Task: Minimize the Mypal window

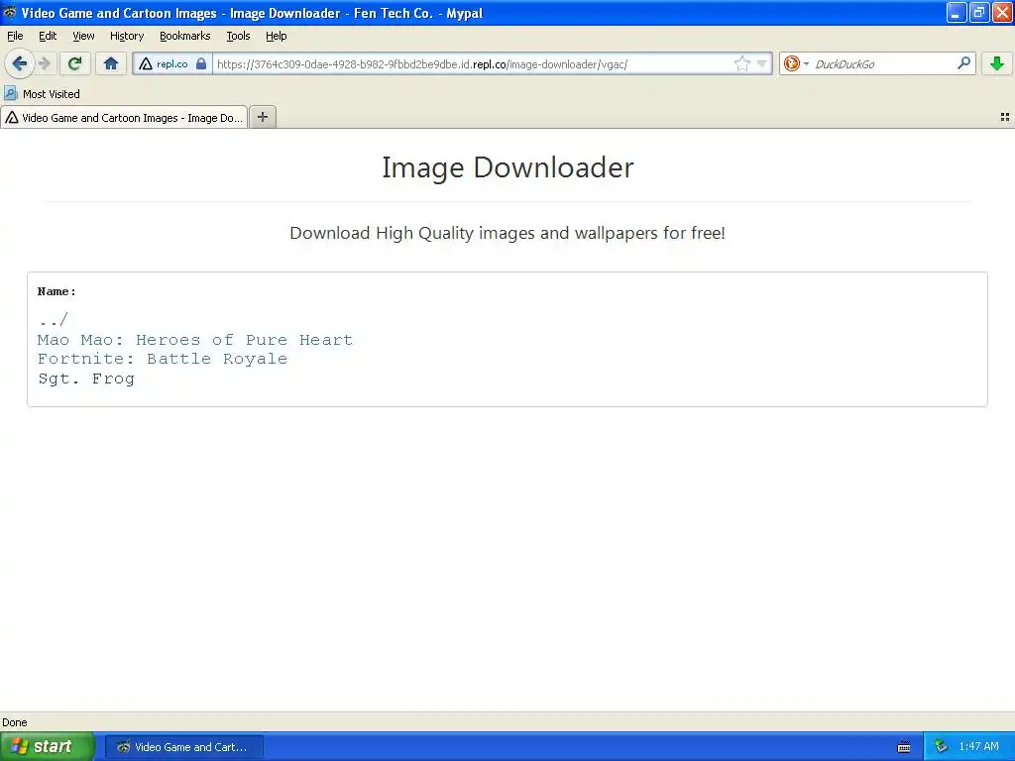Action: click(957, 12)
